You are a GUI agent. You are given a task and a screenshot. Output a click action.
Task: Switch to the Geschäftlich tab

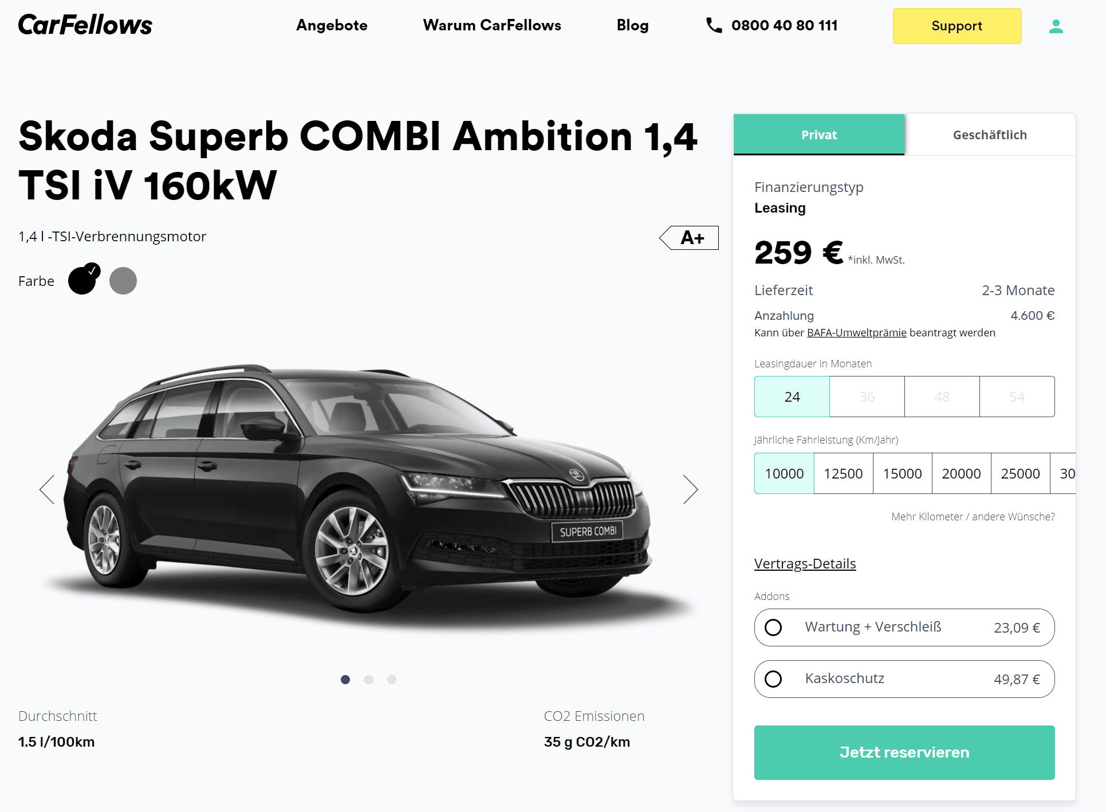tap(990, 135)
